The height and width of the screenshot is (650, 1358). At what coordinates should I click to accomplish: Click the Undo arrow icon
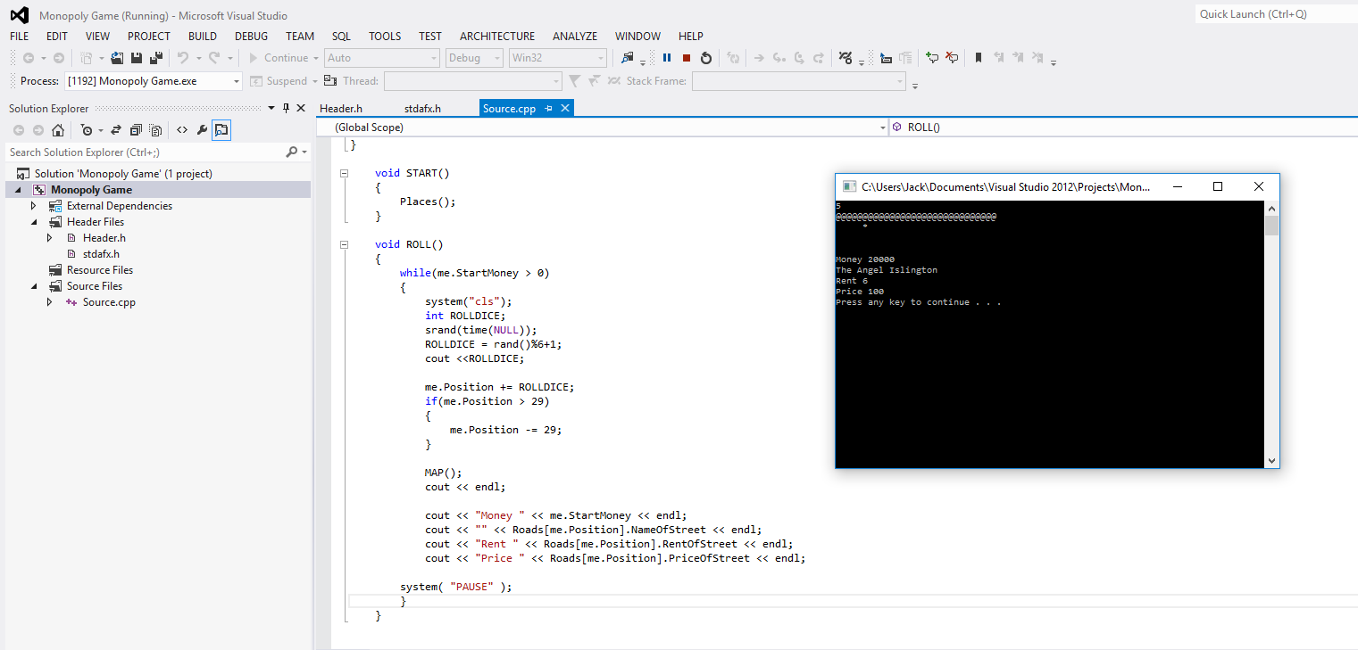[x=183, y=58]
